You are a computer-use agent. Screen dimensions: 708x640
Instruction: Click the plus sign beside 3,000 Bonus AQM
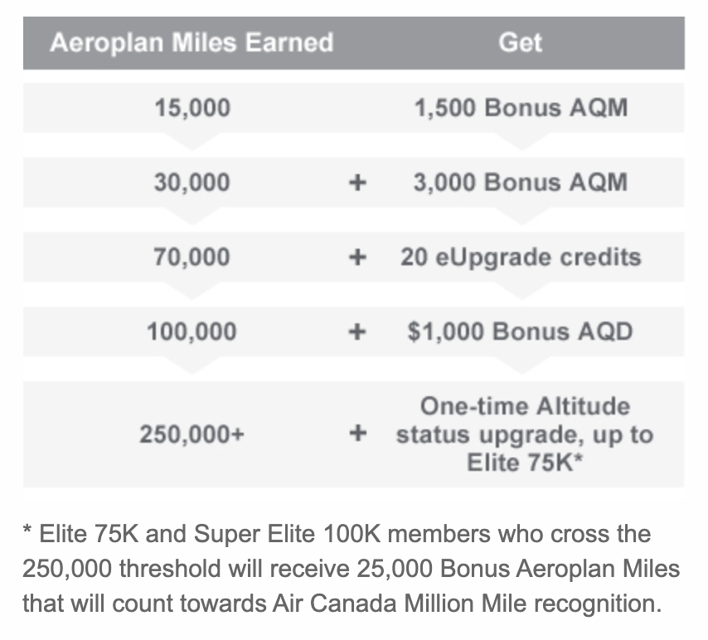[x=357, y=182]
